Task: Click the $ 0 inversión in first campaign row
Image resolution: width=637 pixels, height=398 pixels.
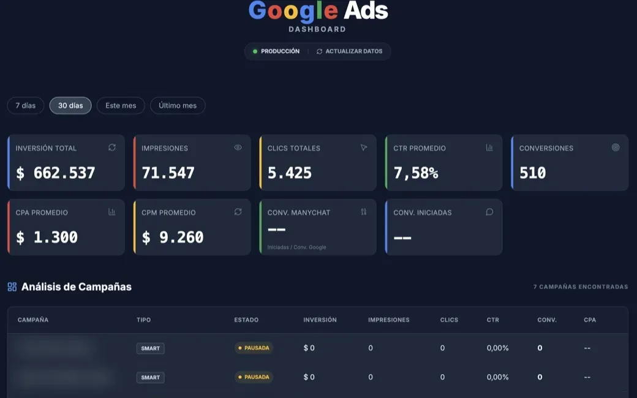Action: (309, 348)
